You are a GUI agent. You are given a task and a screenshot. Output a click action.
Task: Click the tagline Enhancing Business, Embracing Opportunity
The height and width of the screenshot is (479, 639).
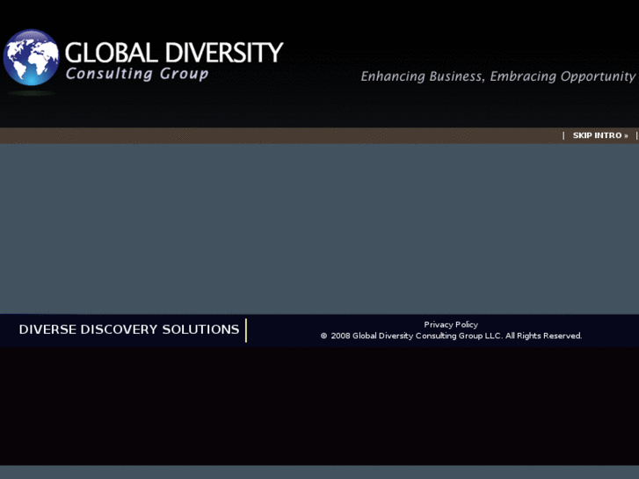pos(498,76)
